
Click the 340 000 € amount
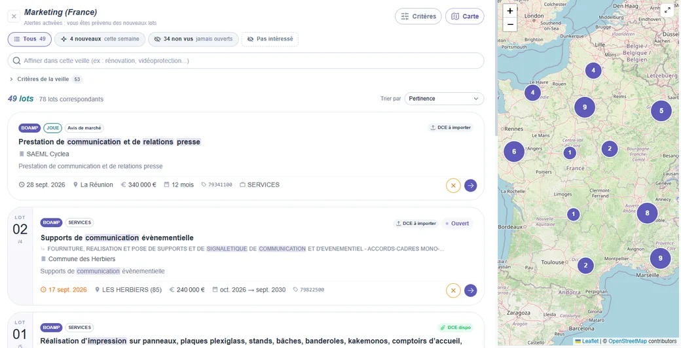pos(139,185)
